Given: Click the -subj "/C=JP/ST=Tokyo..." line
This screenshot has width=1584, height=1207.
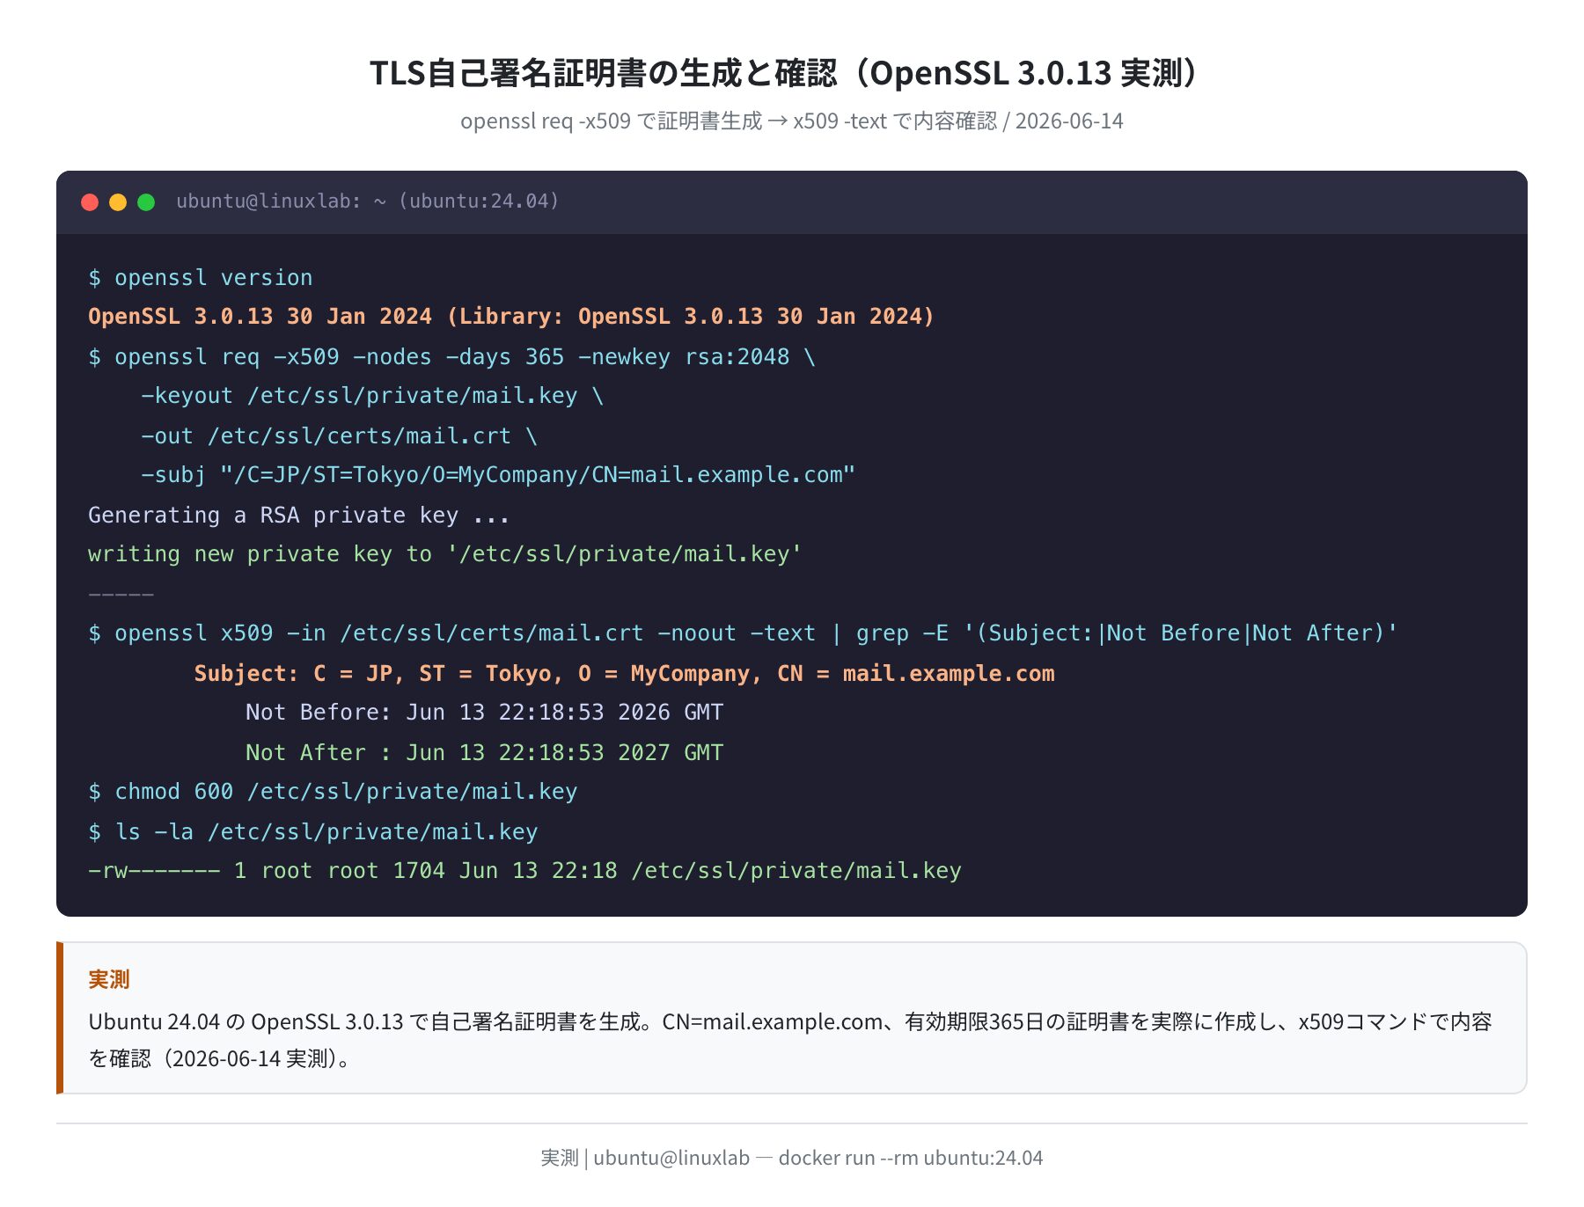Looking at the screenshot, I should coord(498,475).
